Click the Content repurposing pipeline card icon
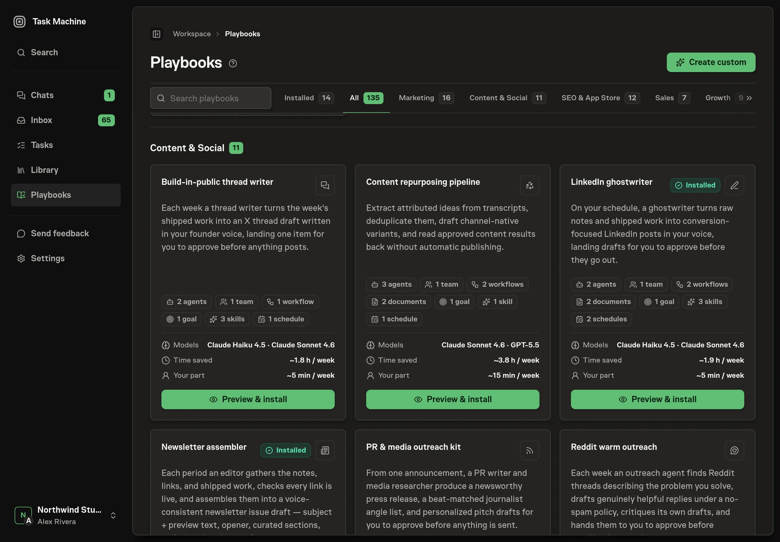The width and height of the screenshot is (780, 542). coord(529,185)
